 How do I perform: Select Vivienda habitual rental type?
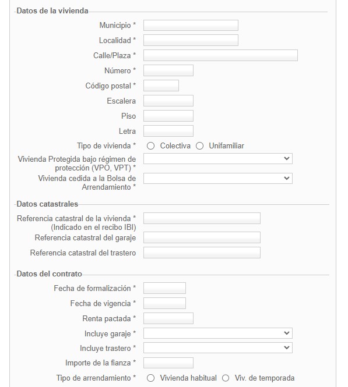point(150,378)
